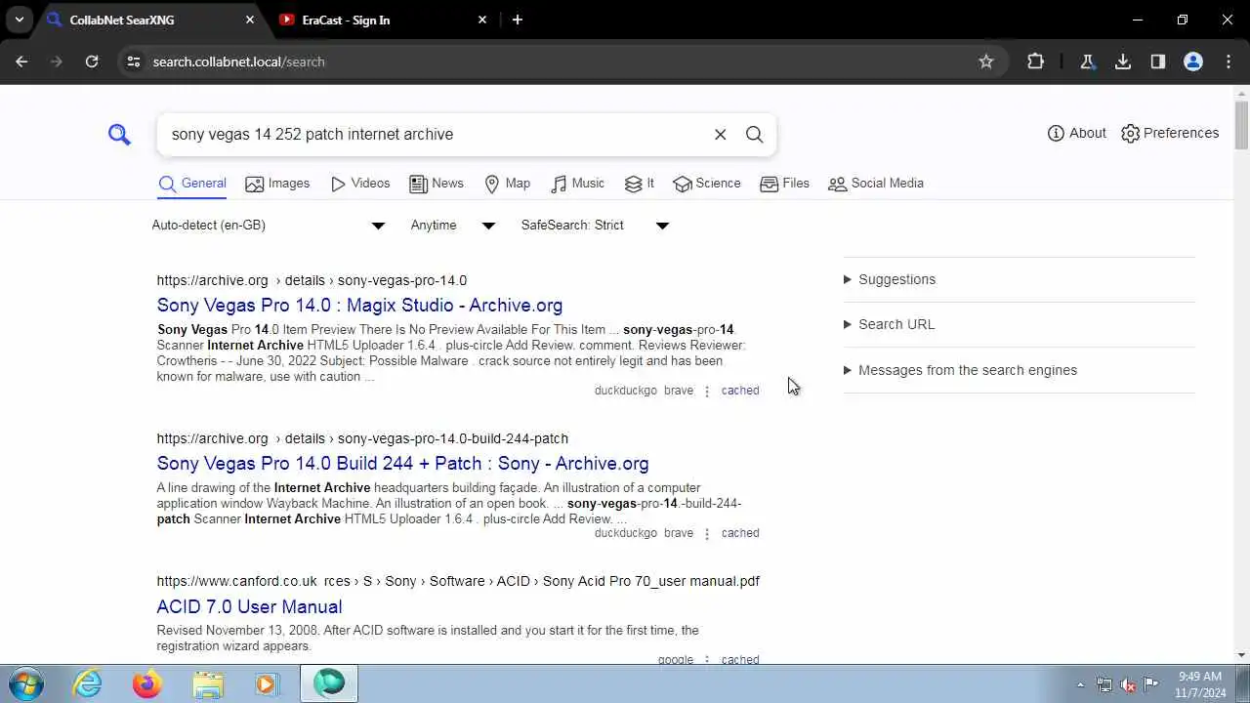
Task: Open cached link for ACID 7.0 result
Action: click(740, 660)
